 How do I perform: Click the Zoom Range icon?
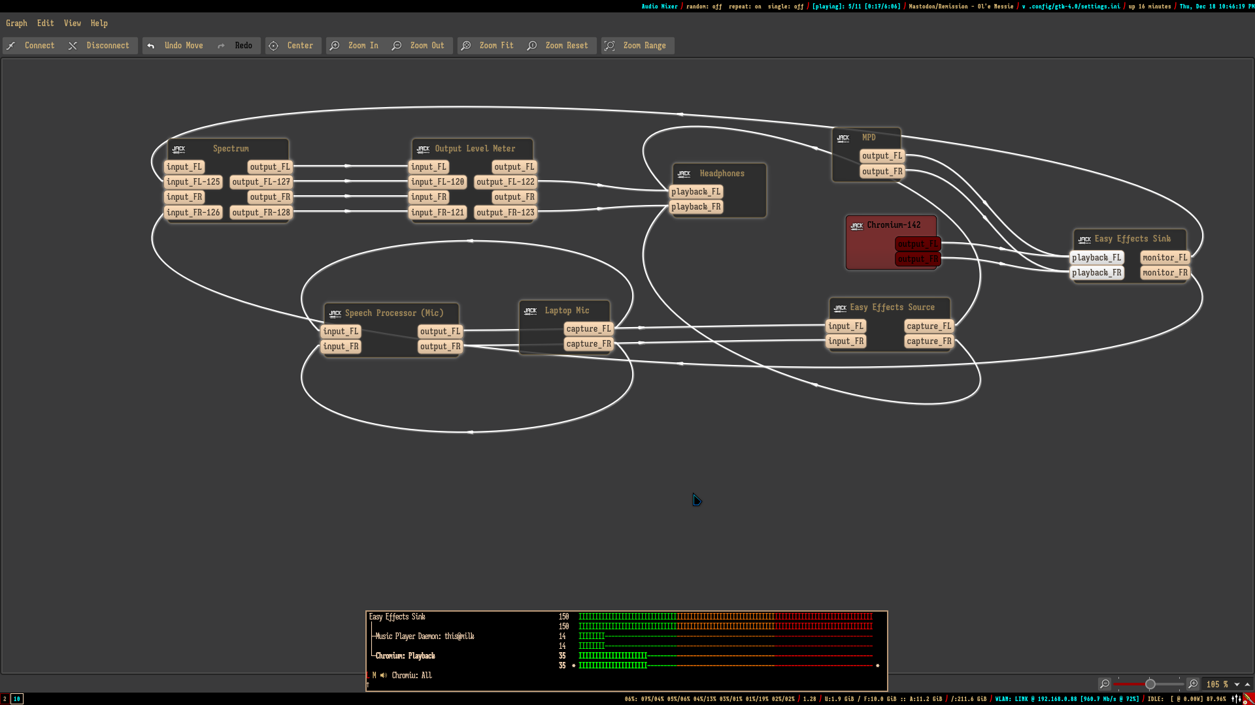point(609,46)
